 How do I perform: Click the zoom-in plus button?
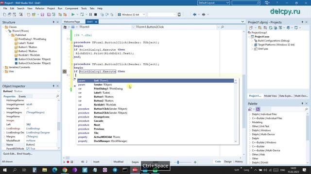click(x=195, y=162)
